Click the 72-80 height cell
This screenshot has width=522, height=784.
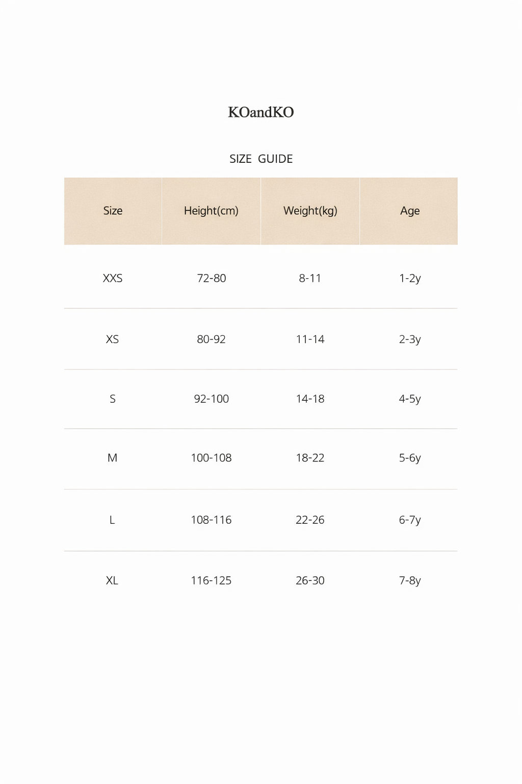point(212,278)
